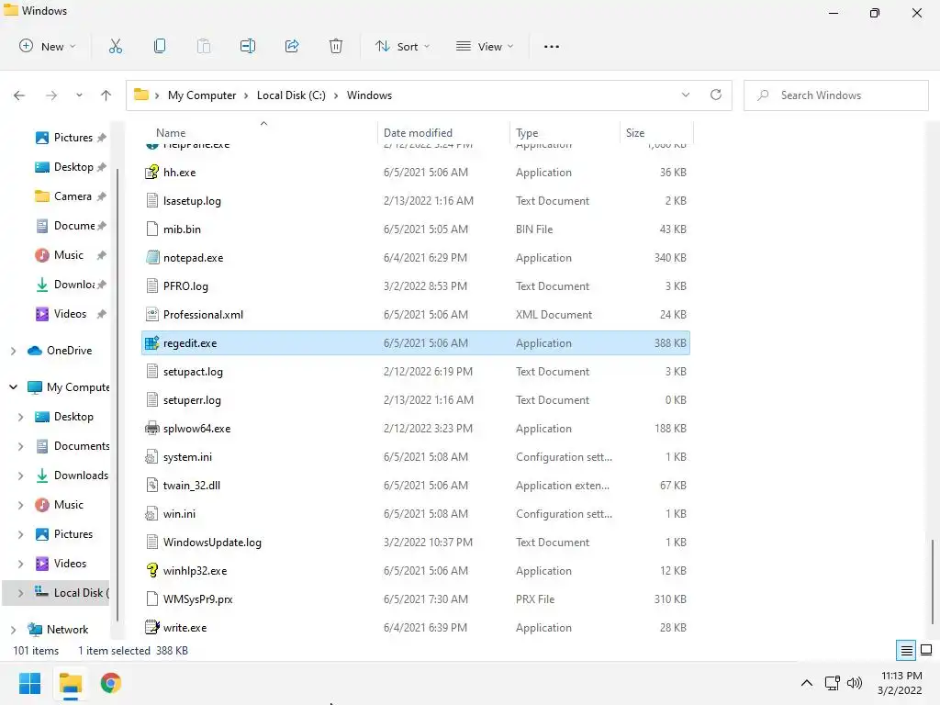Click the disabled Paste clipboard icon
The height and width of the screenshot is (705, 940).
pyautogui.click(x=204, y=46)
